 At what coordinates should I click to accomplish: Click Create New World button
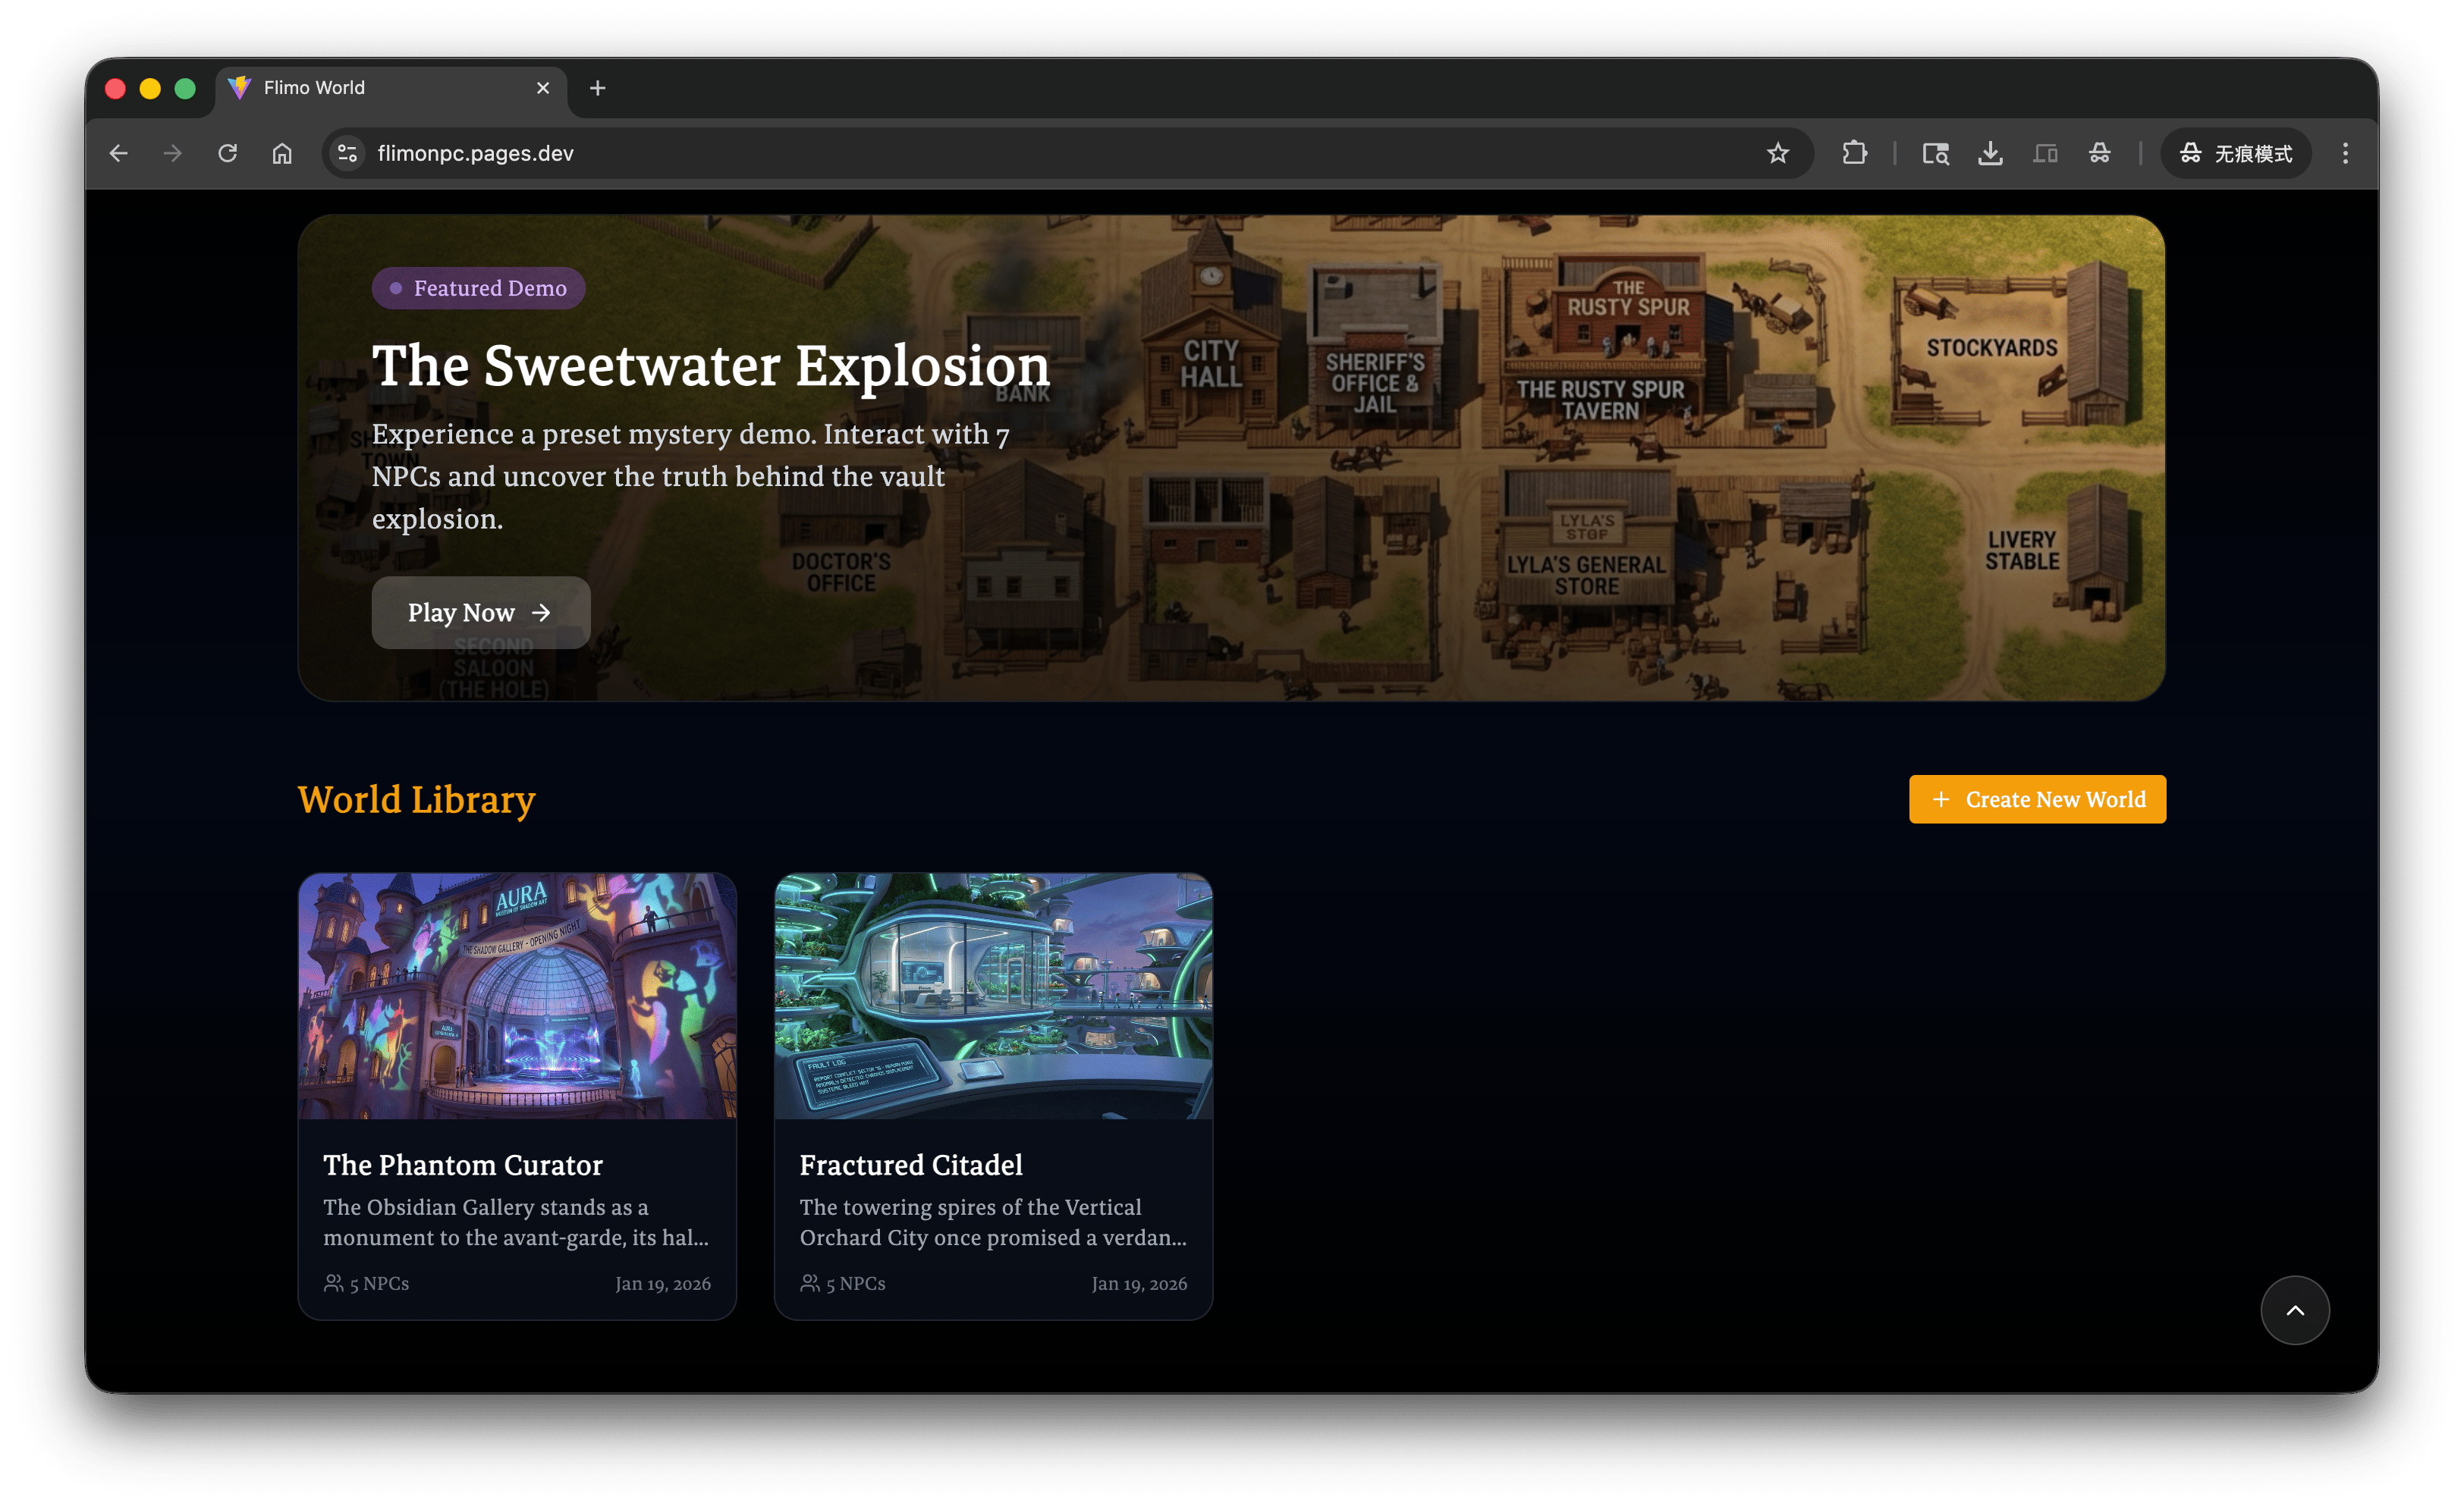coord(2037,799)
